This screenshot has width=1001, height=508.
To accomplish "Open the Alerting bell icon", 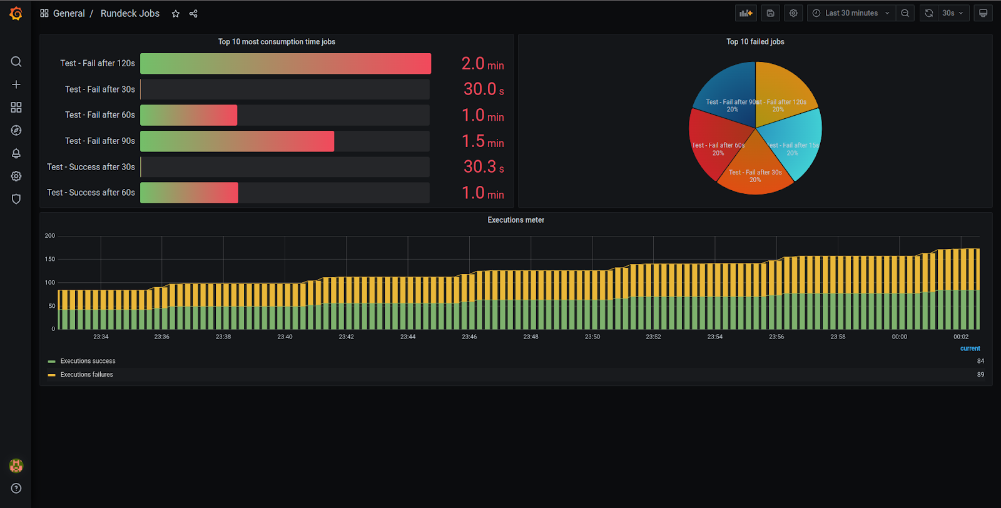I will [16, 153].
